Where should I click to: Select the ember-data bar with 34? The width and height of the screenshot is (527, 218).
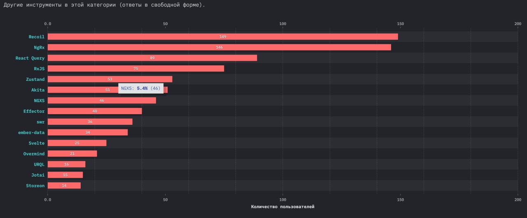coord(88,132)
